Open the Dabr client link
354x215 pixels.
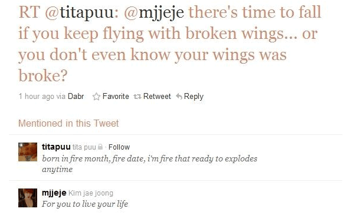coord(76,97)
